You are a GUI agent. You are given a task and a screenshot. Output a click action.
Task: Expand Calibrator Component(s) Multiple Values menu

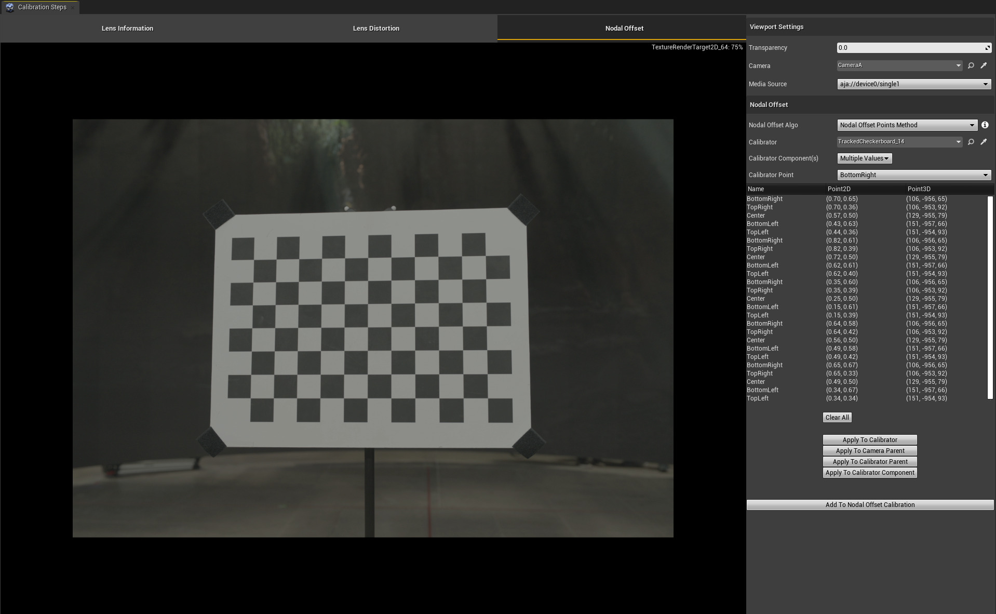(864, 158)
